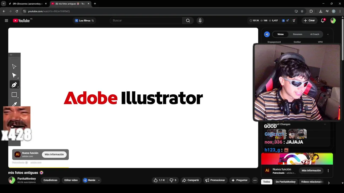Focus the Buscar search field
Image resolution: width=344 pixels, height=193 pixels.
(x=146, y=21)
